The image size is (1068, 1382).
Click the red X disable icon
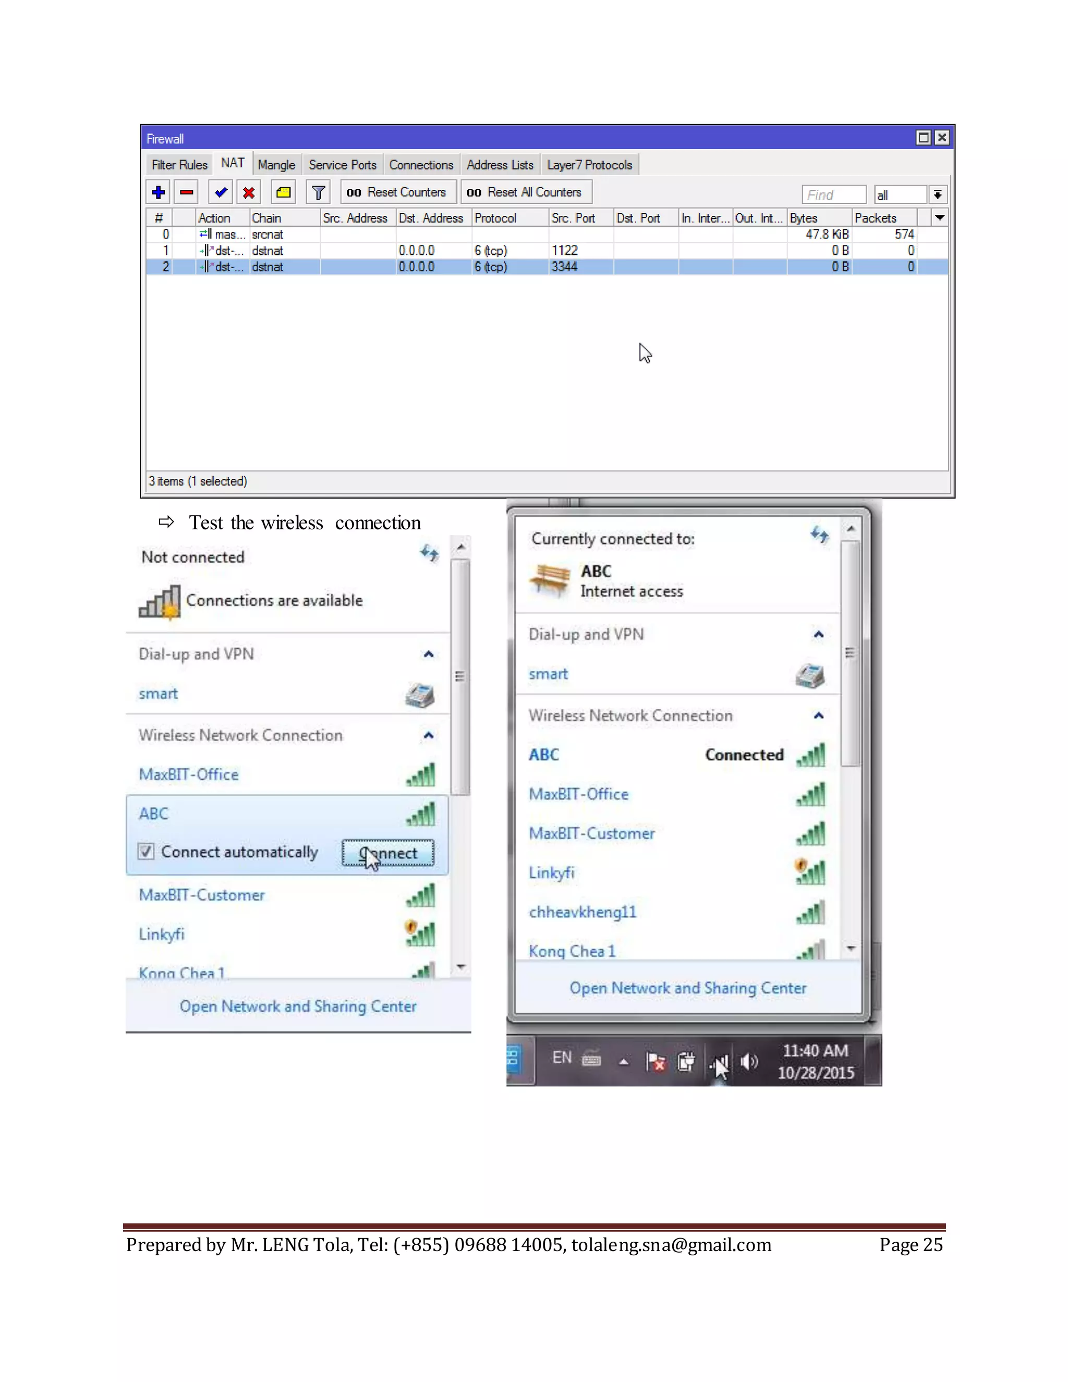point(249,192)
